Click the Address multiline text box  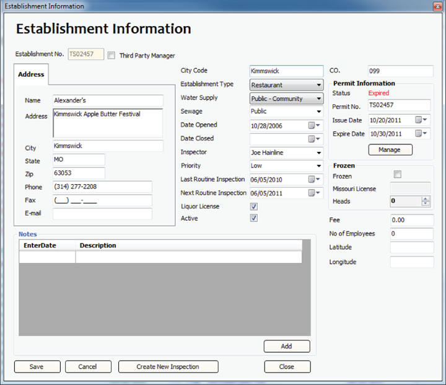click(108, 123)
